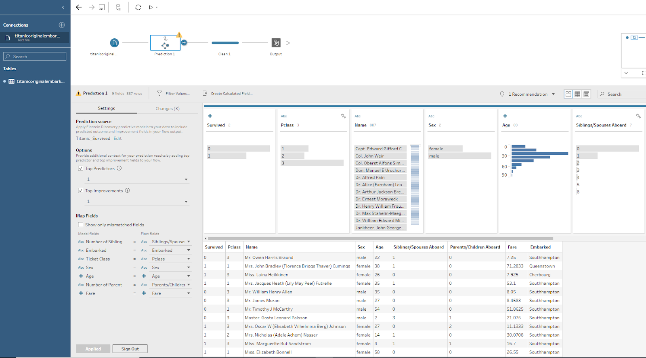Expand the Embarked flow field dropdown

point(189,251)
